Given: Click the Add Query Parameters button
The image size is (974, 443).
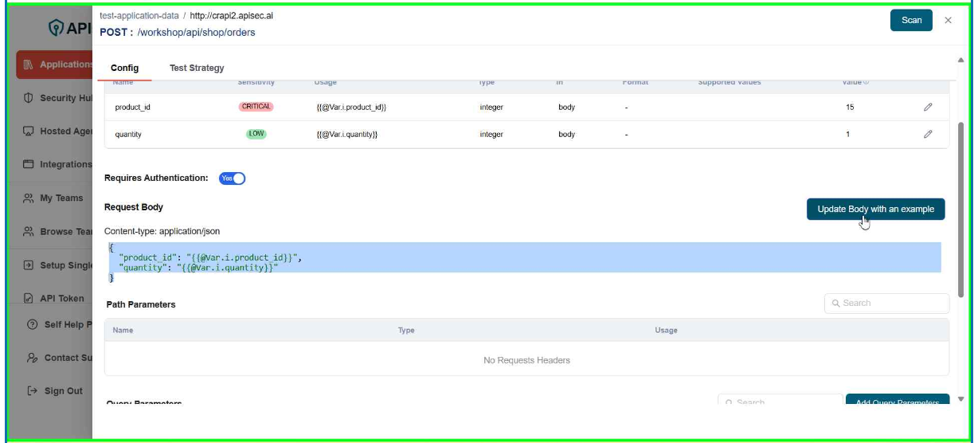Looking at the screenshot, I should coord(897,402).
